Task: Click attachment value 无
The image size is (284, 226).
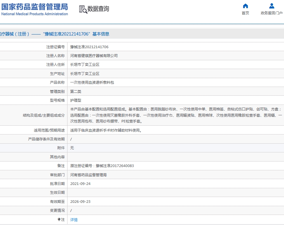Action: pyautogui.click(x=72, y=148)
